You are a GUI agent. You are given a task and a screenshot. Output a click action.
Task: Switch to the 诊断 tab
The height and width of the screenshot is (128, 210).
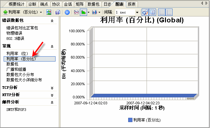(x=33, y=4)
